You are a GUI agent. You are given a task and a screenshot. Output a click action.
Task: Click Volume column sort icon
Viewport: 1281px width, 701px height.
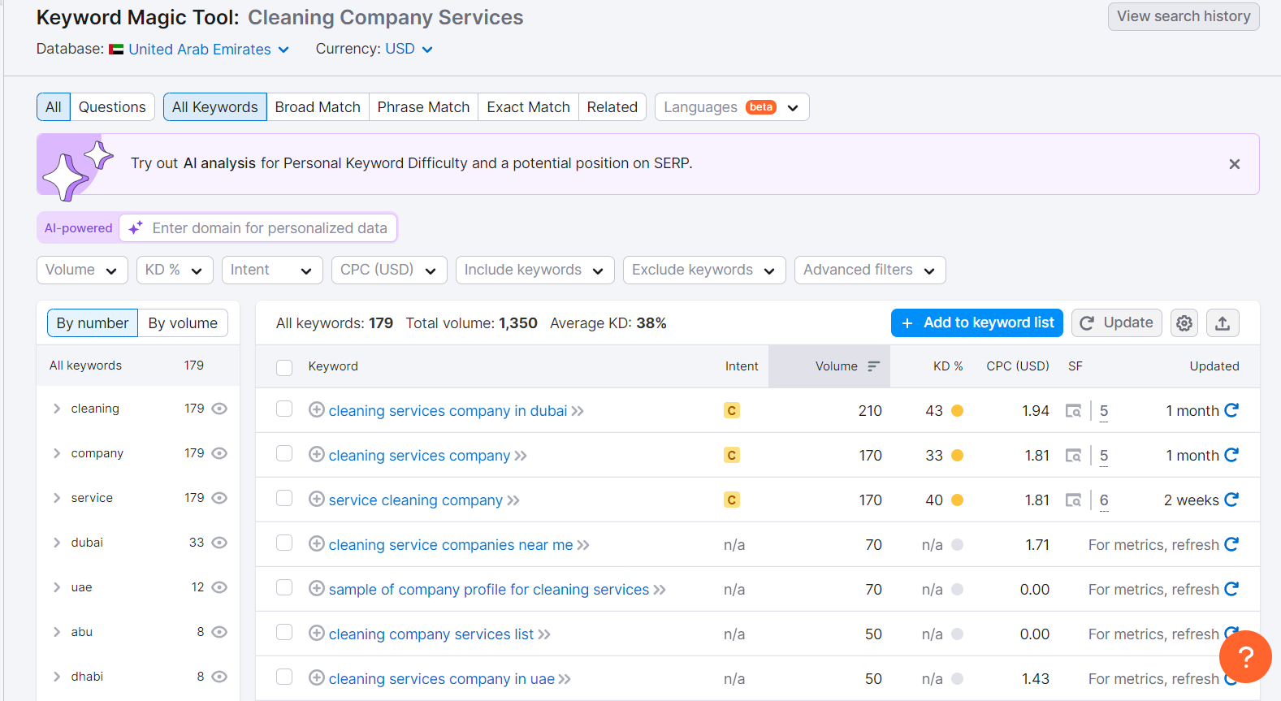click(x=873, y=366)
